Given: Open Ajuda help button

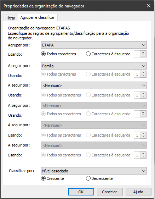Looking at the screenshot, I should point(138,192).
